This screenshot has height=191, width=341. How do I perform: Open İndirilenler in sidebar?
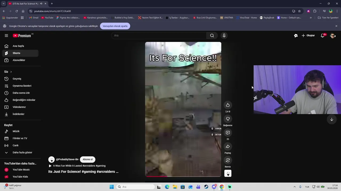[x=20, y=114]
